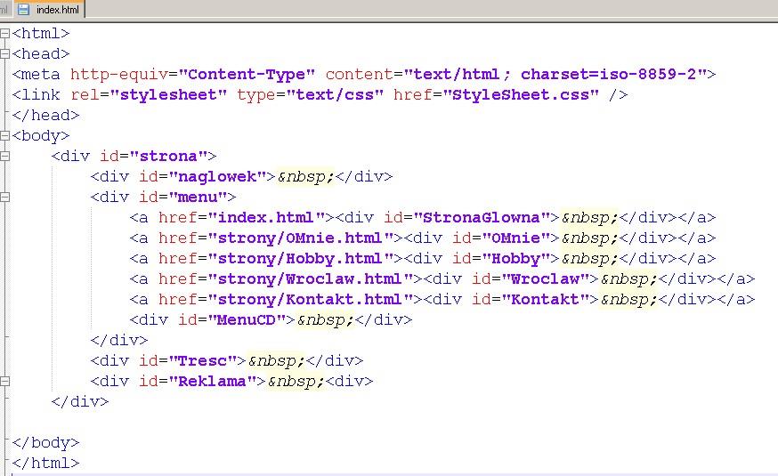Place cursor on the </html> closing tag
This screenshot has width=778, height=476.
pos(45,463)
